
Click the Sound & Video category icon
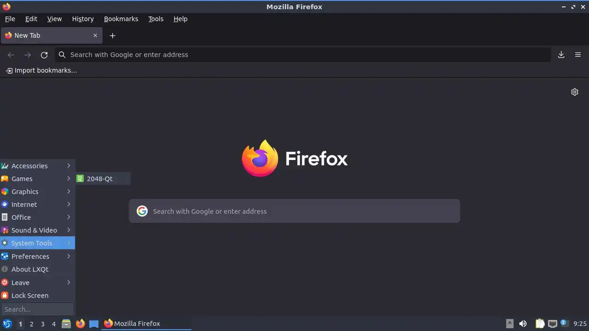[x=5, y=230]
